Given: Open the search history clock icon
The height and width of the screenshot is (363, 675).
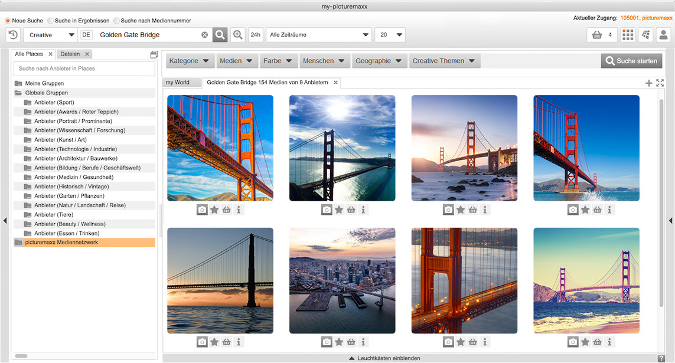Looking at the screenshot, I should click(13, 35).
